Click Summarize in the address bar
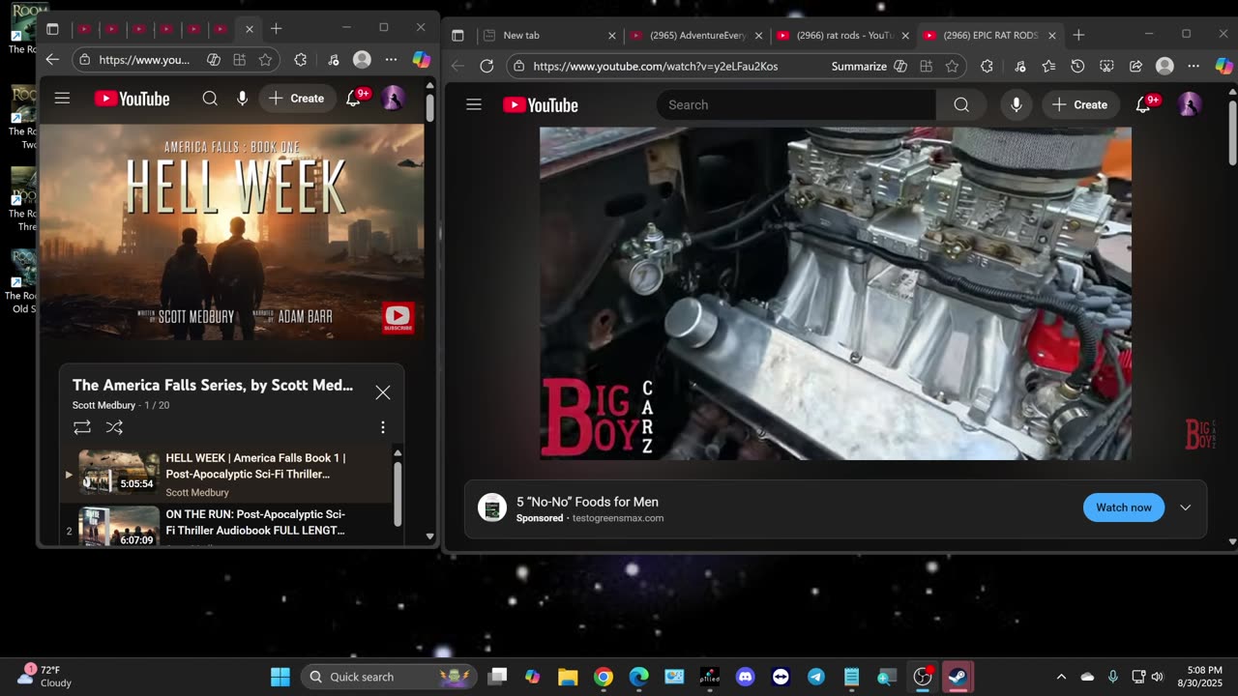Viewport: 1238px width, 696px height. click(859, 66)
